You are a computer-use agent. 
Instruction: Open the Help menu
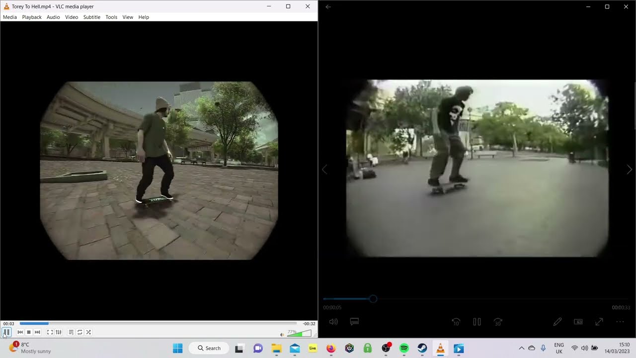pyautogui.click(x=144, y=17)
